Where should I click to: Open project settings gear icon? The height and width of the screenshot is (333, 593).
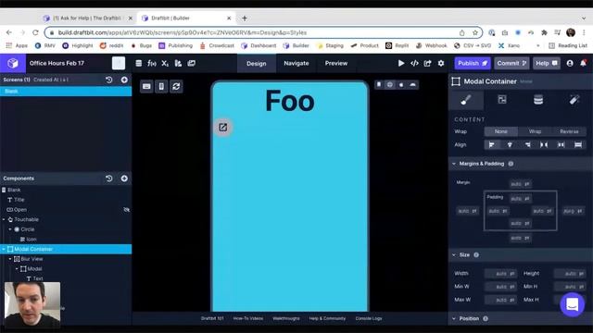441,64
